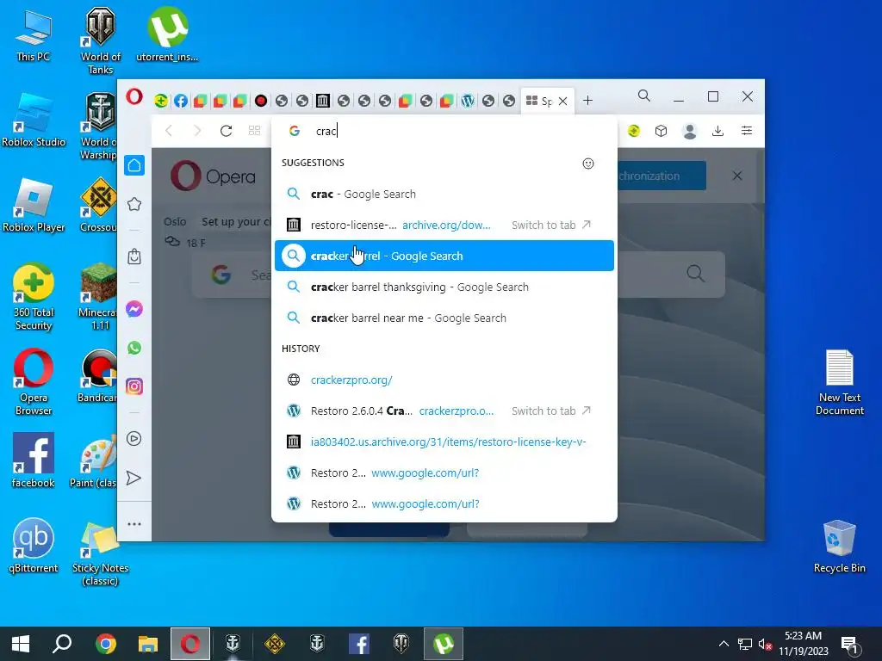This screenshot has height=661, width=882.
Task: Open ia803402.us.archive.org history link
Action: [444, 442]
